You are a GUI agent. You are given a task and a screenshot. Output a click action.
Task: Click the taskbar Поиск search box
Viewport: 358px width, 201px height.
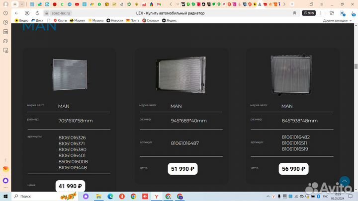(x=45, y=196)
